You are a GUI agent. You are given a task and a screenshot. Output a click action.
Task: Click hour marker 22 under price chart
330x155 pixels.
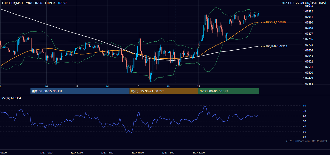199,86
